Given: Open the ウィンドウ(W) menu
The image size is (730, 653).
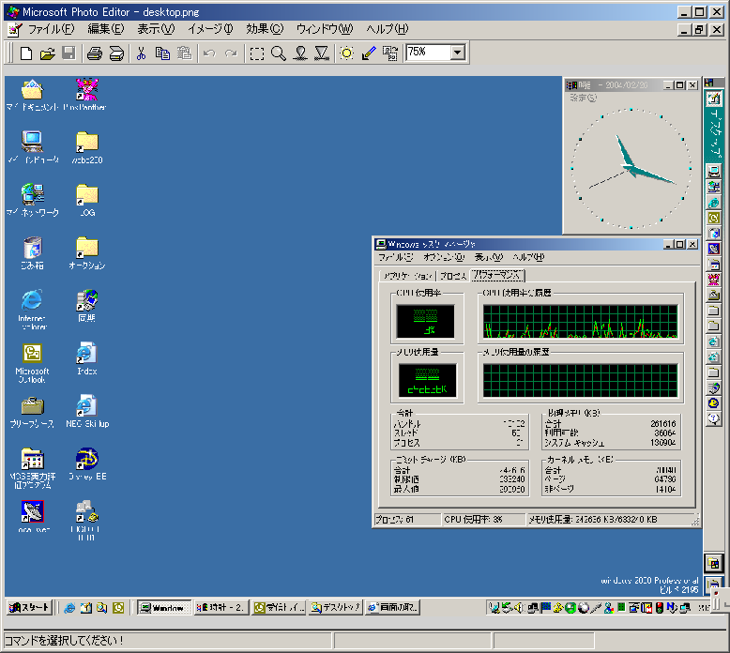Looking at the screenshot, I should (x=325, y=29).
